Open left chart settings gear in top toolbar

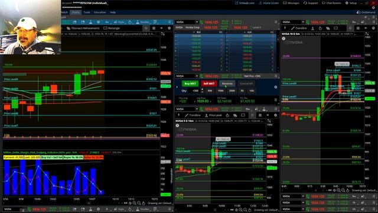click(99, 22)
